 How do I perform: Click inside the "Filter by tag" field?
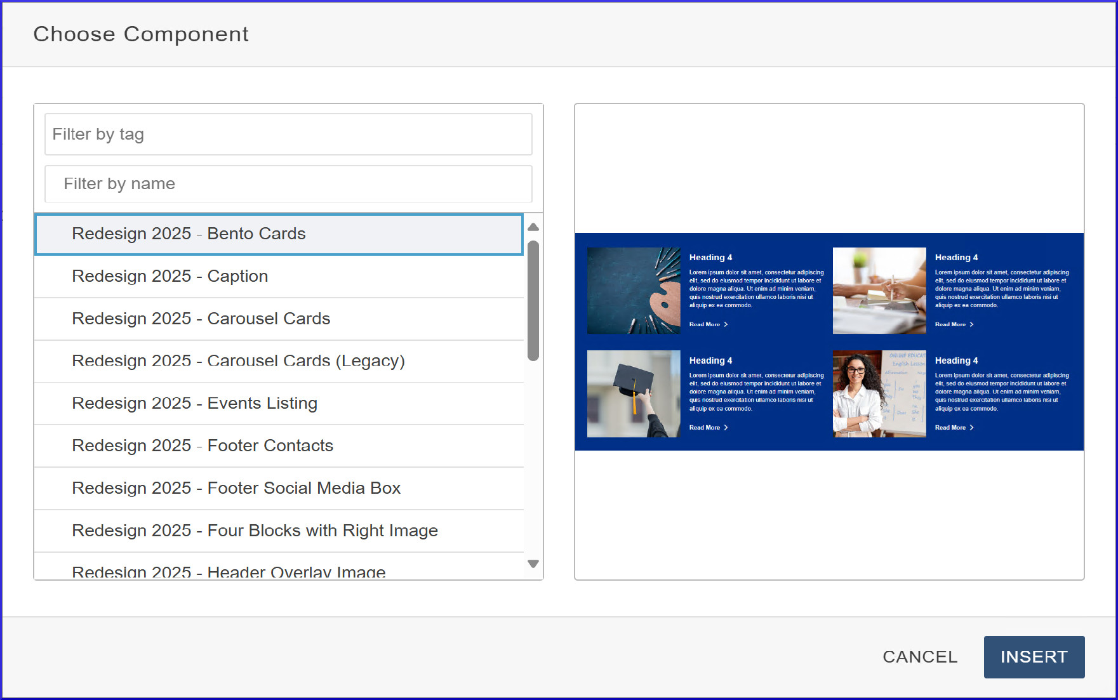pos(288,134)
